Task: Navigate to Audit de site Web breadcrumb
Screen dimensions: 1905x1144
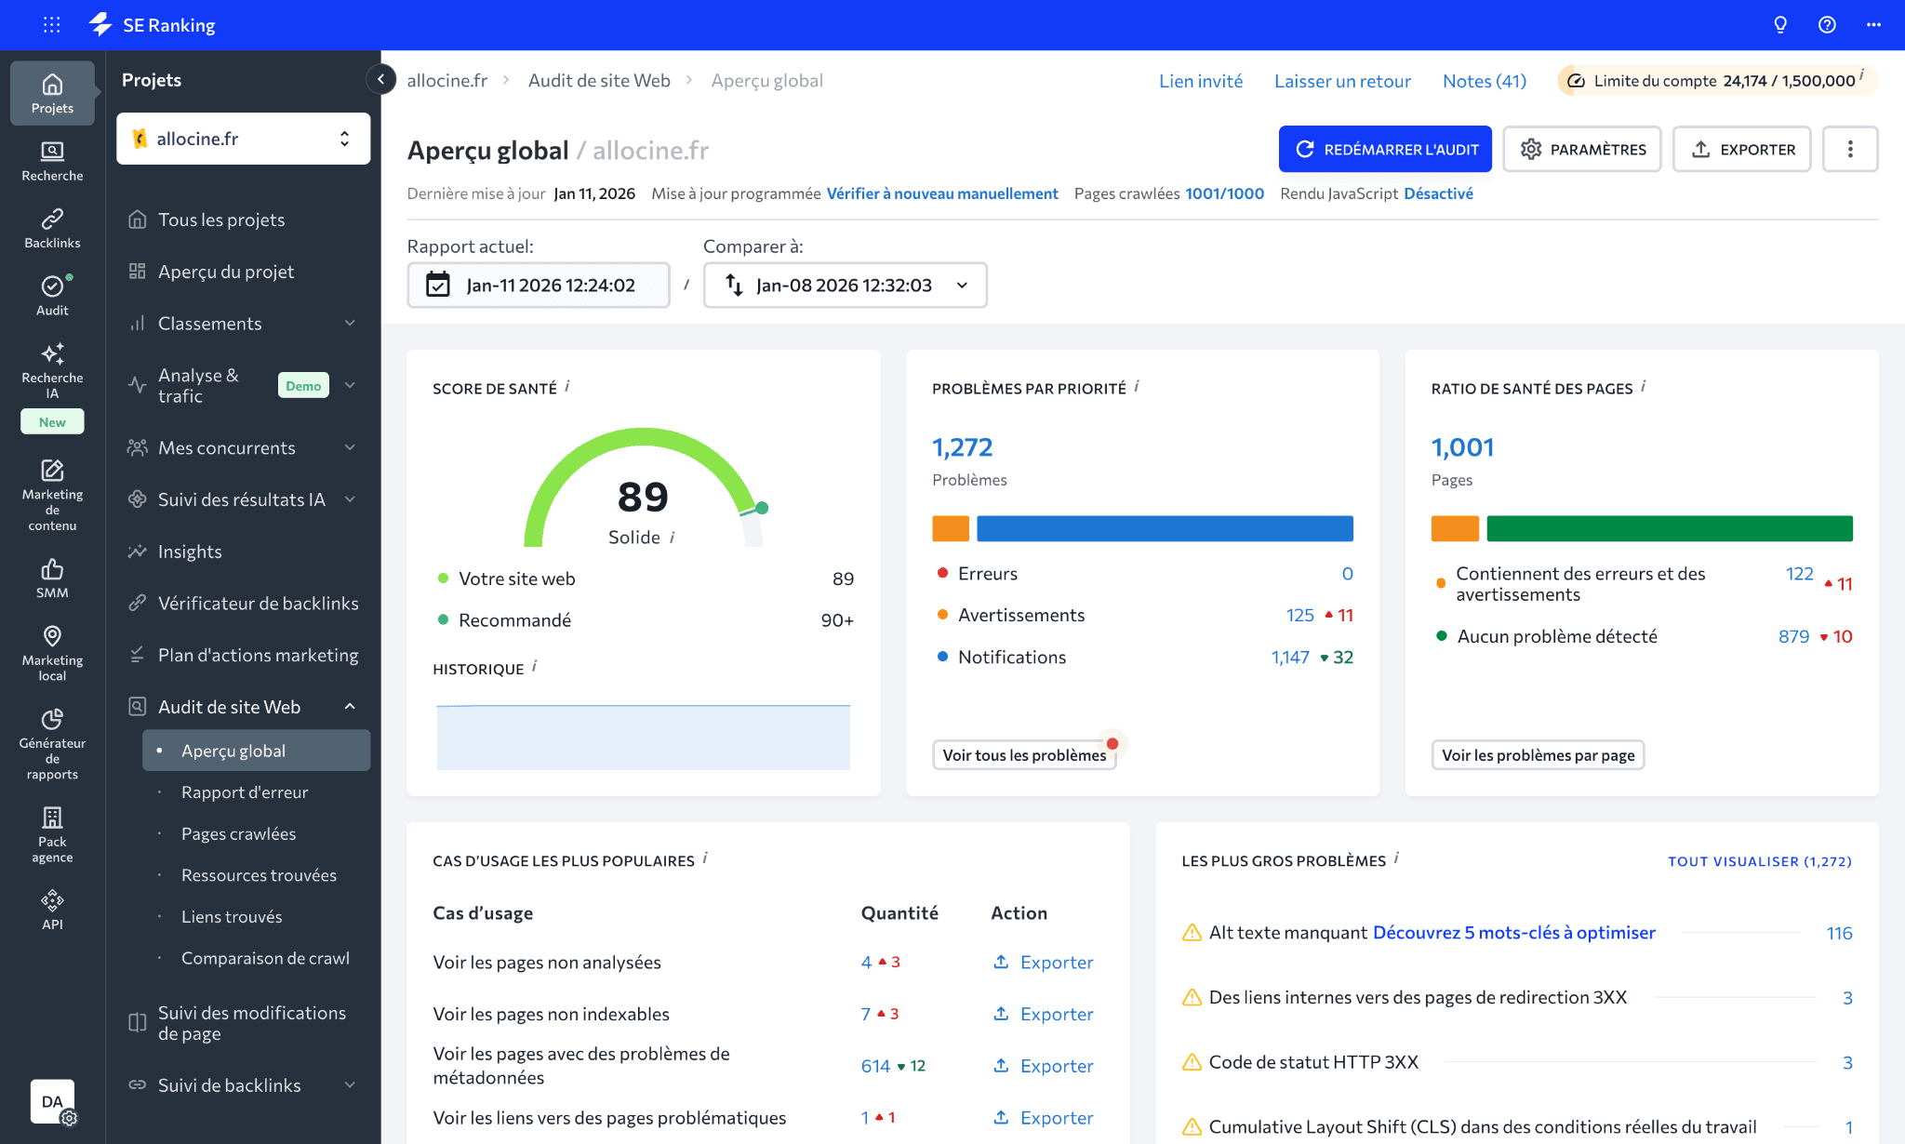Action: (x=598, y=80)
